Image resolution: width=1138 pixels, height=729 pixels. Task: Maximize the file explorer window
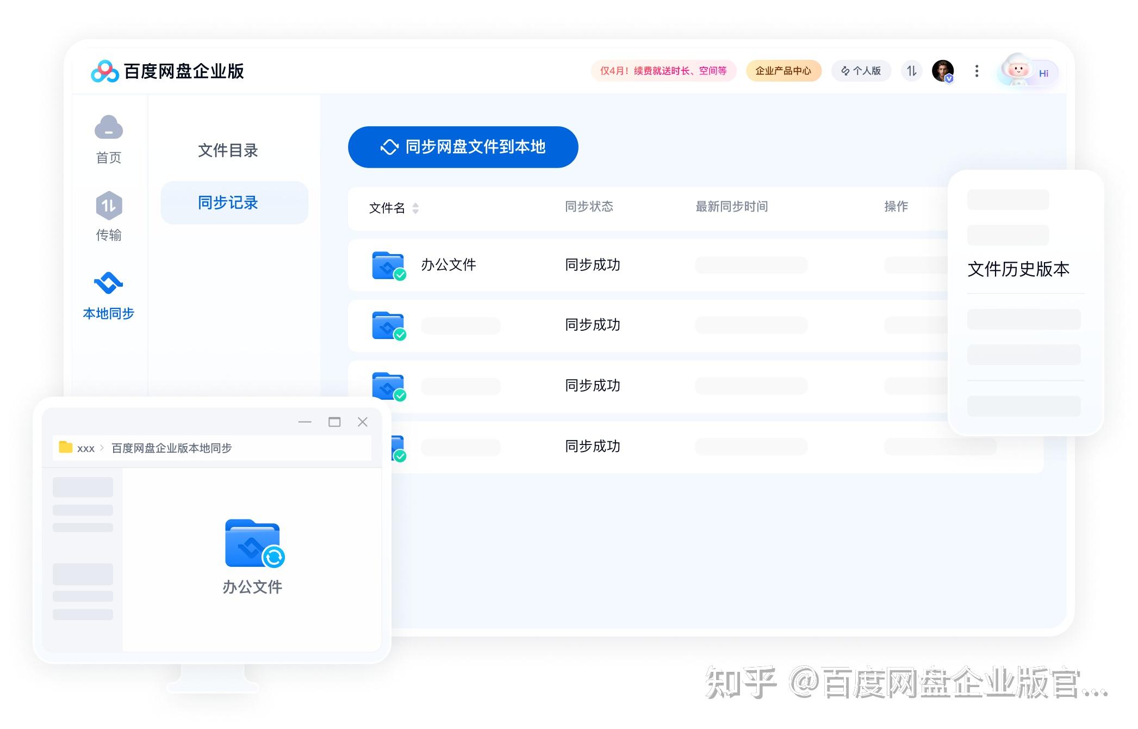[334, 422]
